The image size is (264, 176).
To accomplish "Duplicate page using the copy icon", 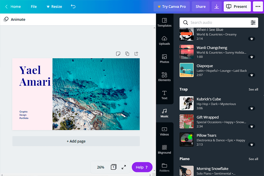I will point(127,54).
